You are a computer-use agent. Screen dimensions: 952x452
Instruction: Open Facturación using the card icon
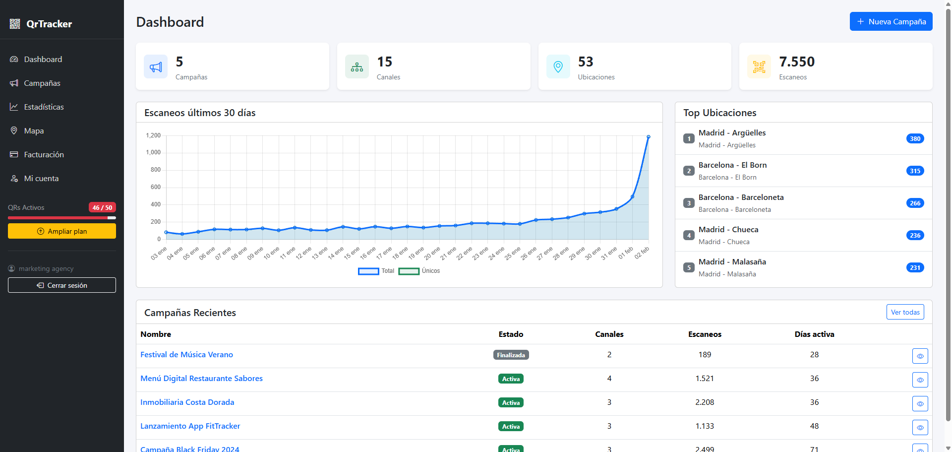[x=14, y=154]
